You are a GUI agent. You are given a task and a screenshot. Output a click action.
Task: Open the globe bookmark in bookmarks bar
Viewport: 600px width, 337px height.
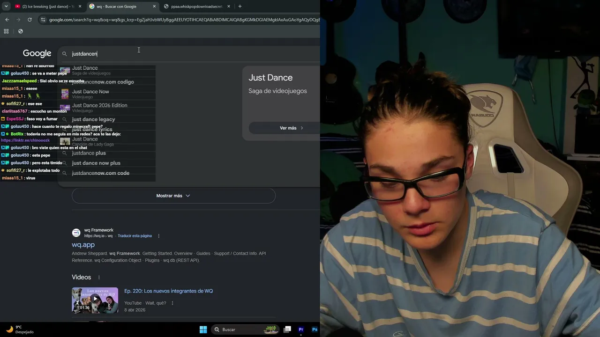click(20, 31)
